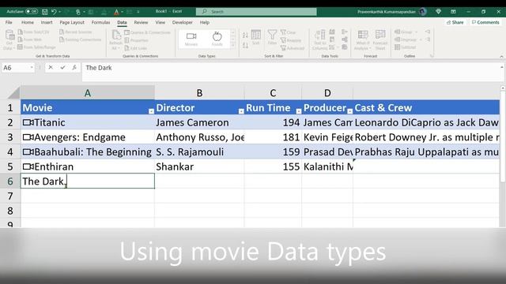Viewport: 506px width, 284px height.
Task: Open the Developer tab
Action: point(183,23)
